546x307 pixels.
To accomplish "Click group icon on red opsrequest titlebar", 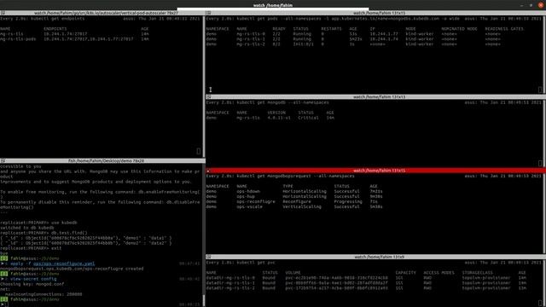I will coord(208,171).
